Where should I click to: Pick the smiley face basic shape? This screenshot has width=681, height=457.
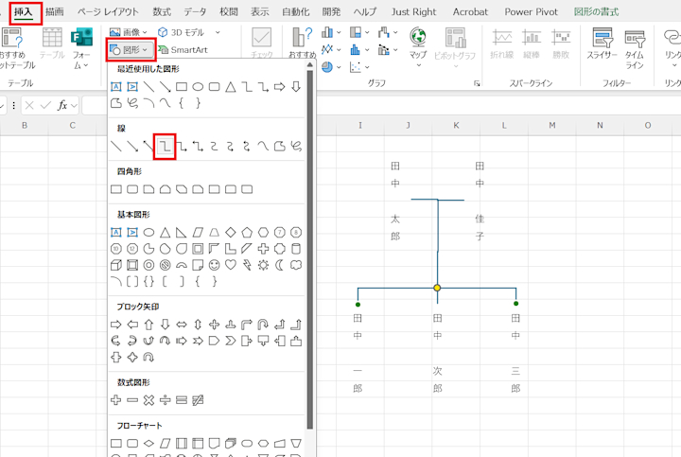[214, 264]
